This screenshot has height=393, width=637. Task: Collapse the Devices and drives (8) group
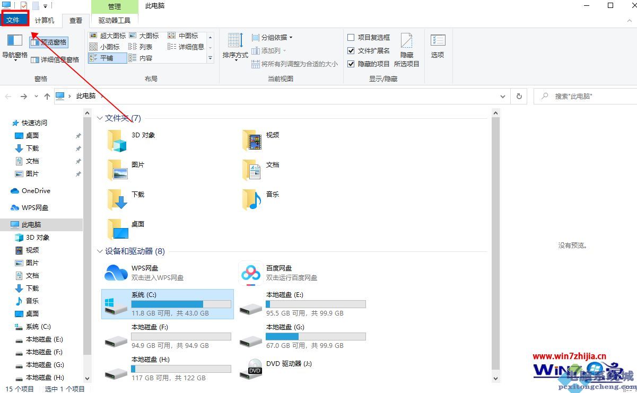coord(100,251)
